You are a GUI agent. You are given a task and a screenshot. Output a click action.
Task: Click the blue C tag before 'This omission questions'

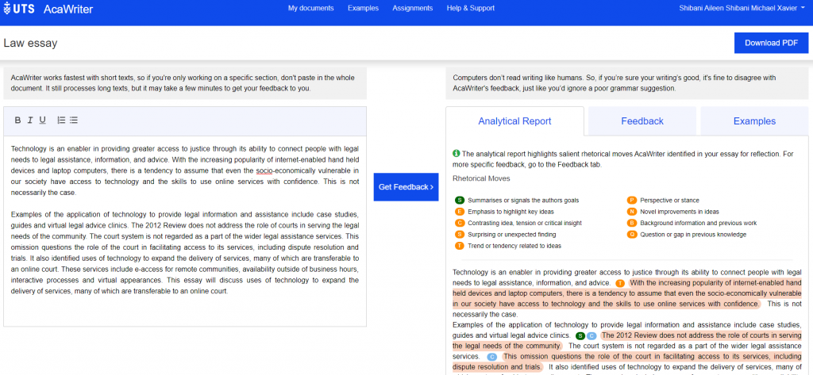pos(492,357)
